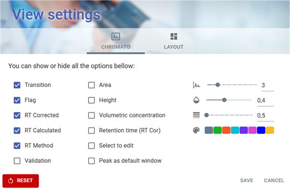The width and height of the screenshot is (290, 189).
Task: Click the value field showing 3
Action: [x=268, y=85]
